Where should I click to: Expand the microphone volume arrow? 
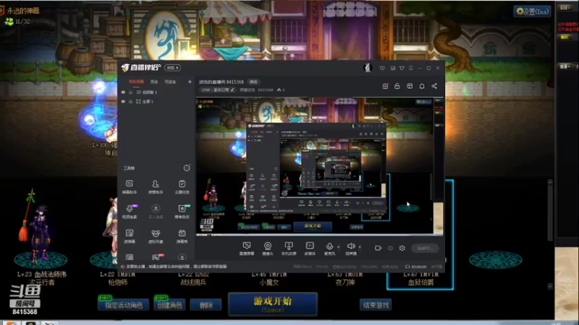pyautogui.click(x=338, y=247)
